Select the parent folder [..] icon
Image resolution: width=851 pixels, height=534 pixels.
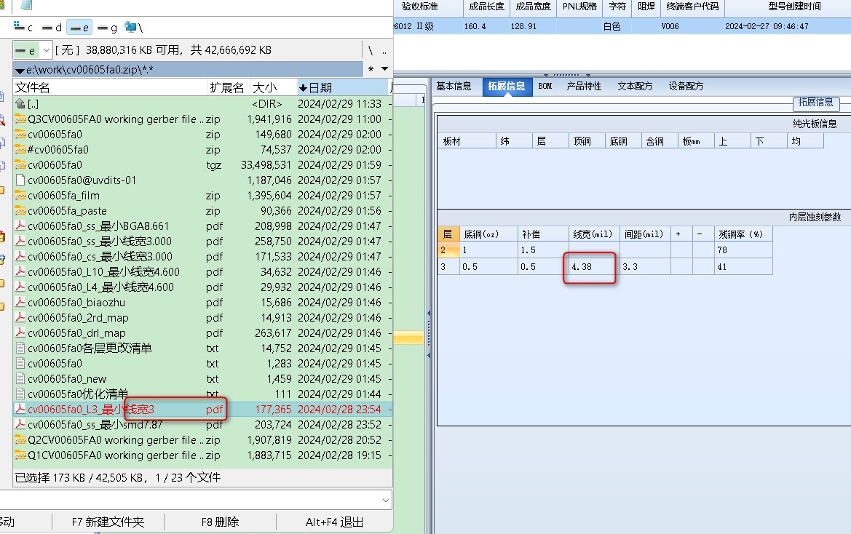click(20, 103)
